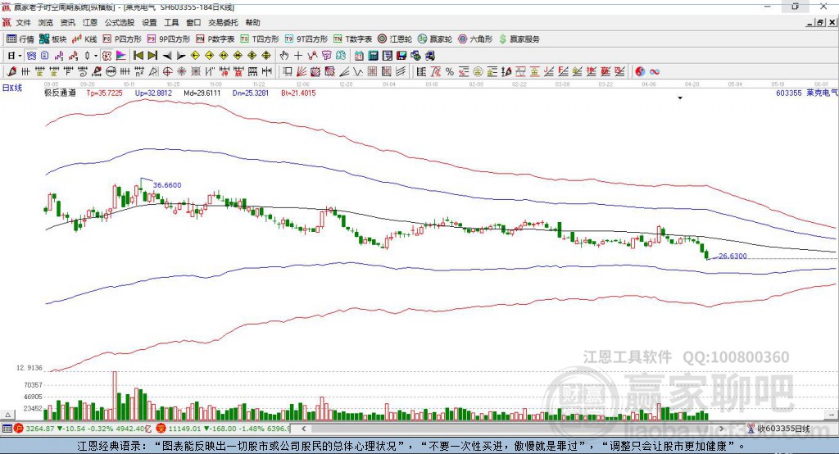Open the 江恩 menu

point(90,22)
